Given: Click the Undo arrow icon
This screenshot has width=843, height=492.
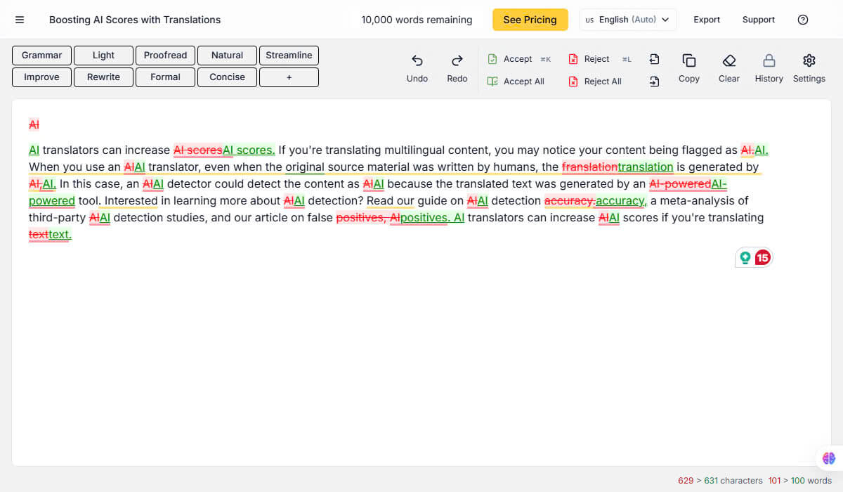Looking at the screenshot, I should point(417,60).
